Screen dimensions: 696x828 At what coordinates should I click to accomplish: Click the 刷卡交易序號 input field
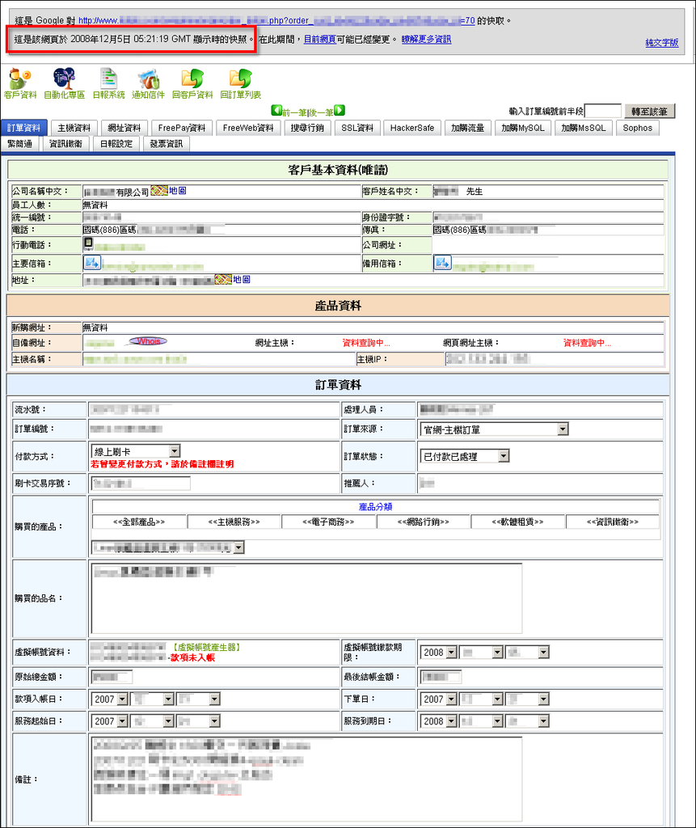tap(141, 484)
